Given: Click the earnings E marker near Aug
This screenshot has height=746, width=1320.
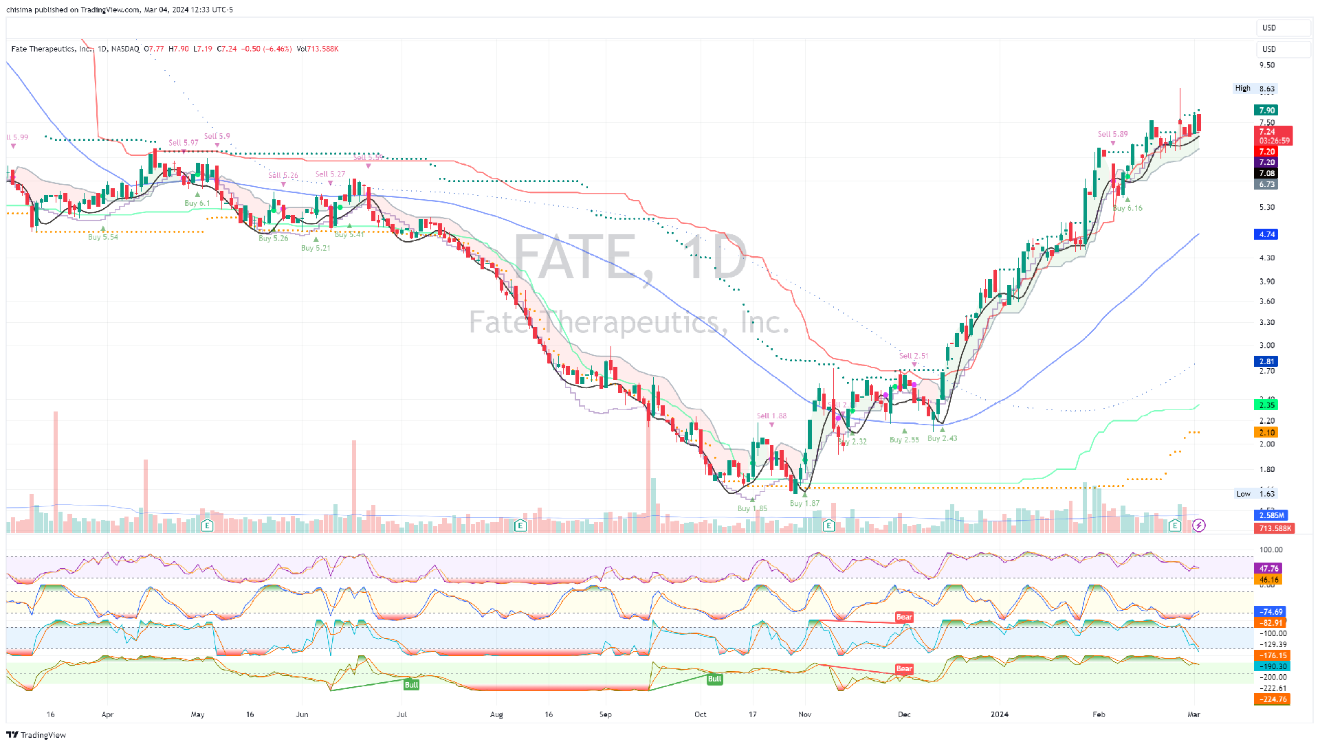Looking at the screenshot, I should point(520,525).
